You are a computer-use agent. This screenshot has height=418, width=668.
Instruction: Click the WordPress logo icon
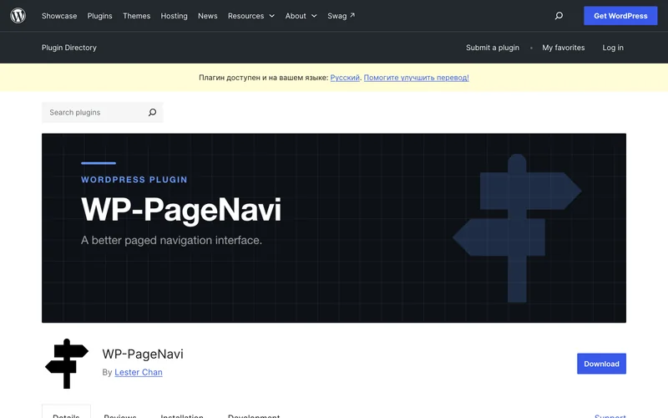pos(18,16)
